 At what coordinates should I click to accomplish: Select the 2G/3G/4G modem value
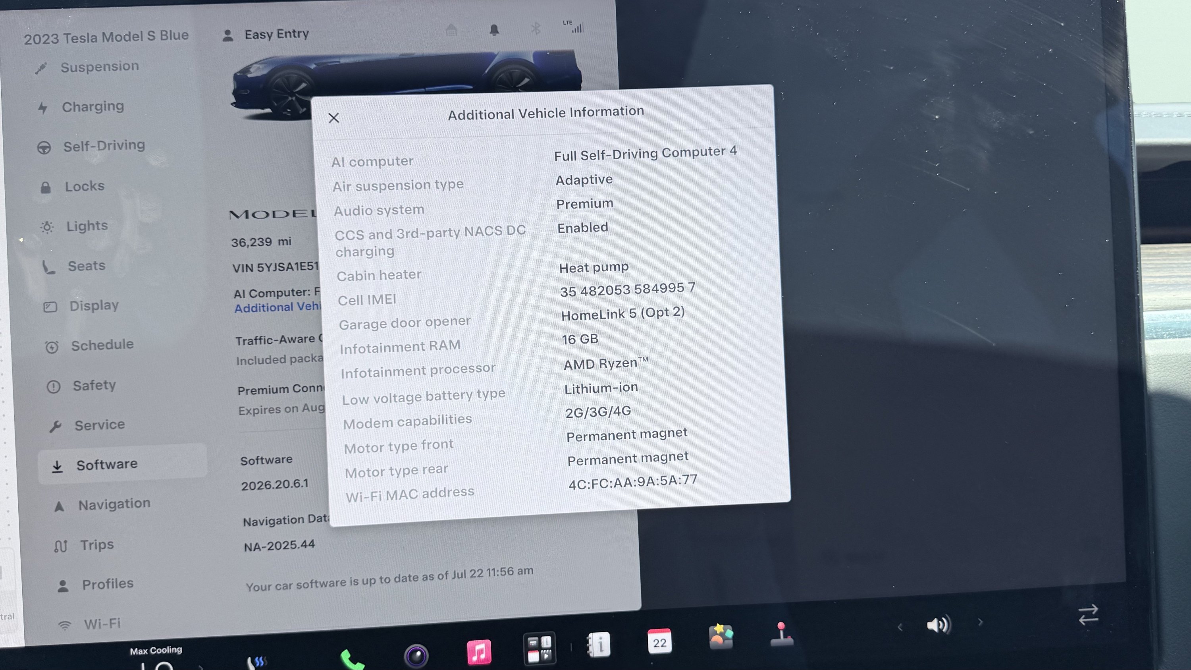(x=598, y=412)
